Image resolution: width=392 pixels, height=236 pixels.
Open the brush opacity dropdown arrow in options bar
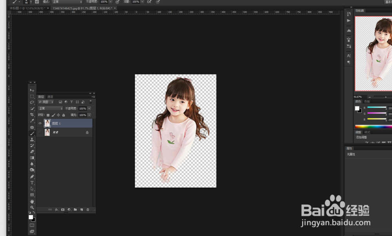(110, 2)
